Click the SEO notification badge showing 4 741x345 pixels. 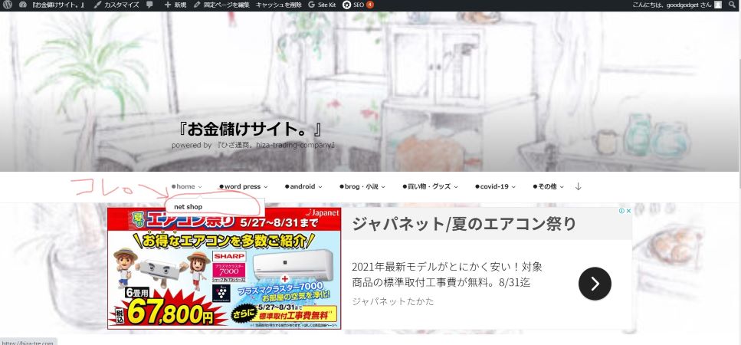(369, 5)
